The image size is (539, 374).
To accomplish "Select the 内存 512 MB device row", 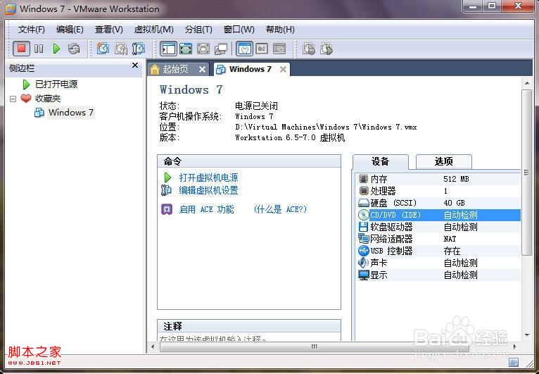I will (x=438, y=179).
